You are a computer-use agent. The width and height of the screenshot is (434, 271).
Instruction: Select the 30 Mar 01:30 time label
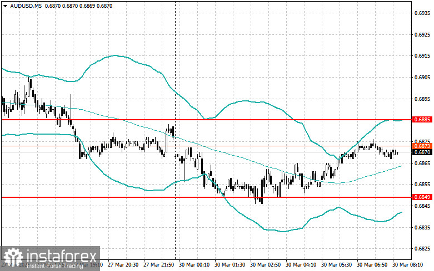click(230, 265)
